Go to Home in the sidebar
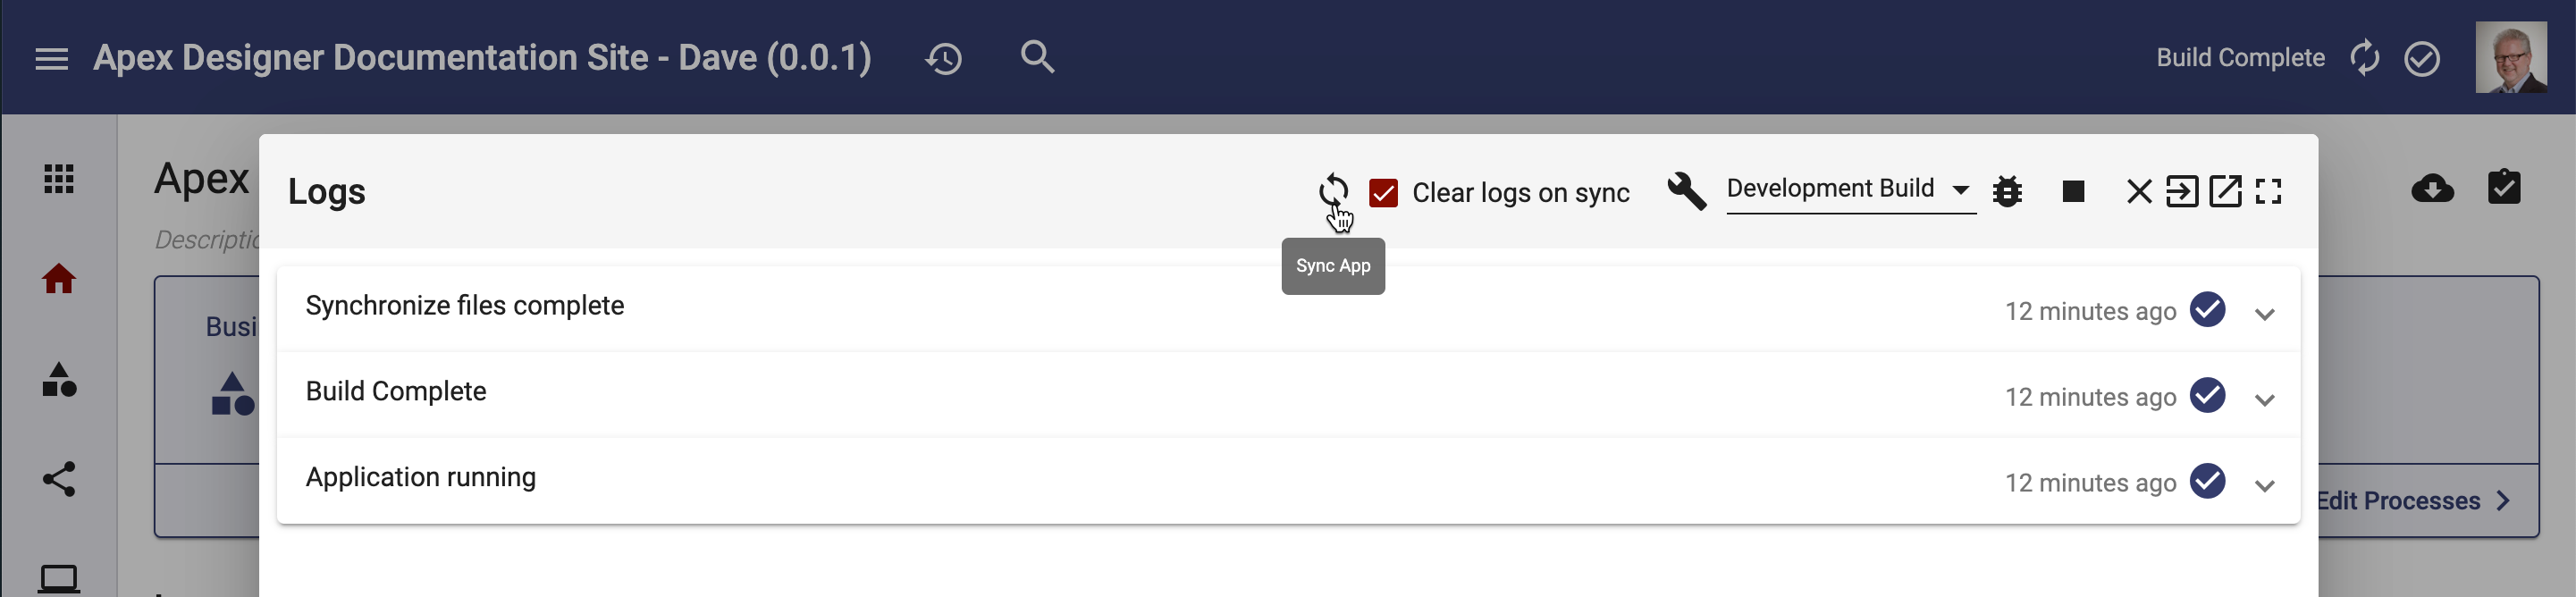 click(x=59, y=279)
